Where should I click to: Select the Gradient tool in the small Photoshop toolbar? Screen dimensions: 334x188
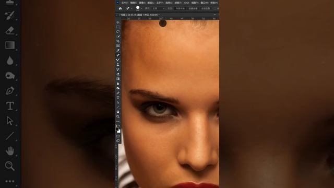(x=118, y=79)
